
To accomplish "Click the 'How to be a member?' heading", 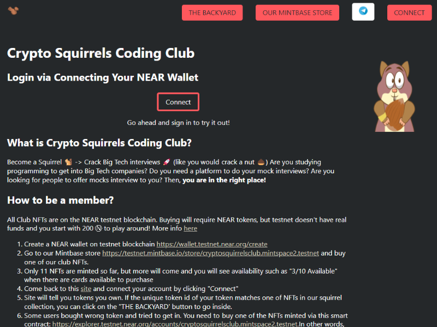I will coord(60,200).
